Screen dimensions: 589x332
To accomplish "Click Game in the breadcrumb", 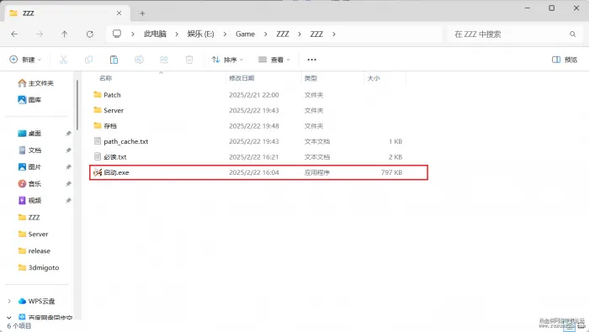I will pos(246,34).
